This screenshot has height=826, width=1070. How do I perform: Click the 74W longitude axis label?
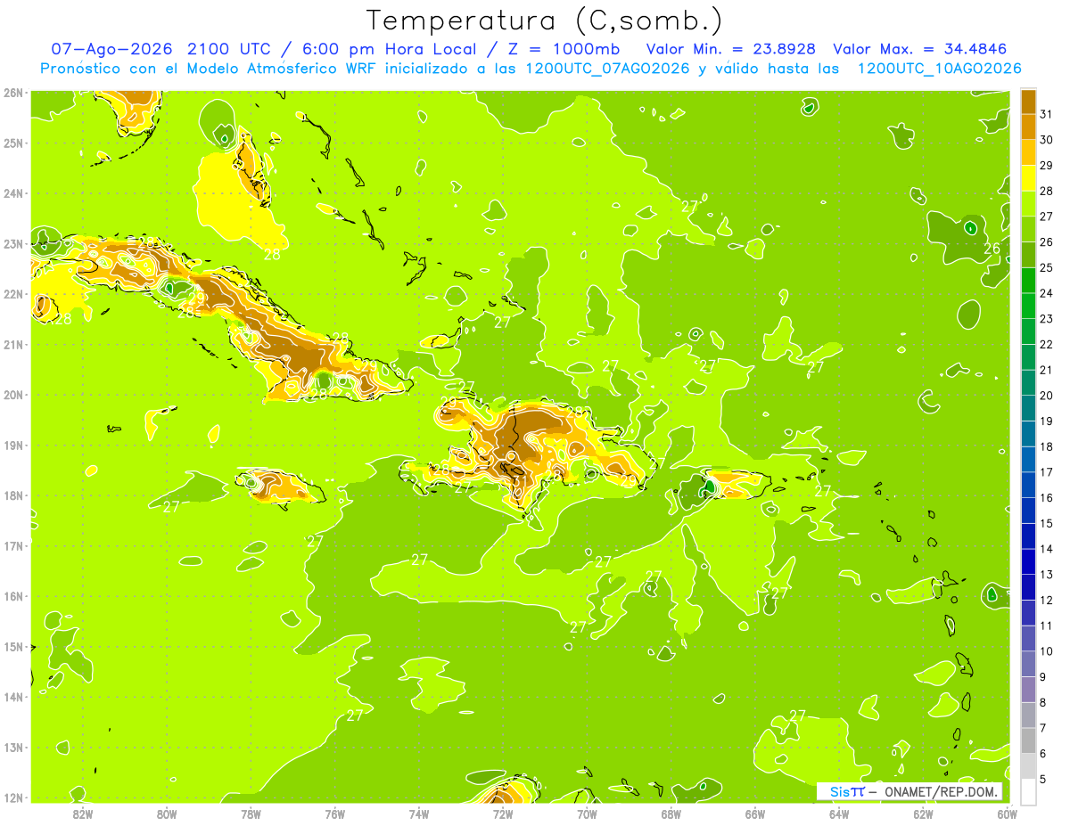point(419,814)
